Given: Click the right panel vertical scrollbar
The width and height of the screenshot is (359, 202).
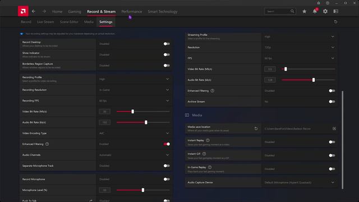Looking at the screenshot, I should [x=343, y=140].
